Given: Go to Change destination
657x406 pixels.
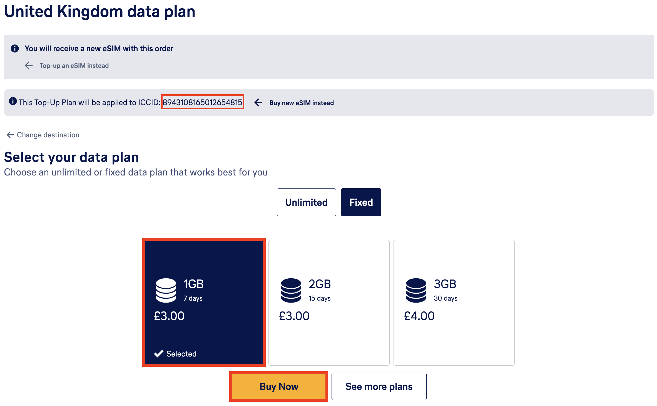Looking at the screenshot, I should tap(48, 135).
